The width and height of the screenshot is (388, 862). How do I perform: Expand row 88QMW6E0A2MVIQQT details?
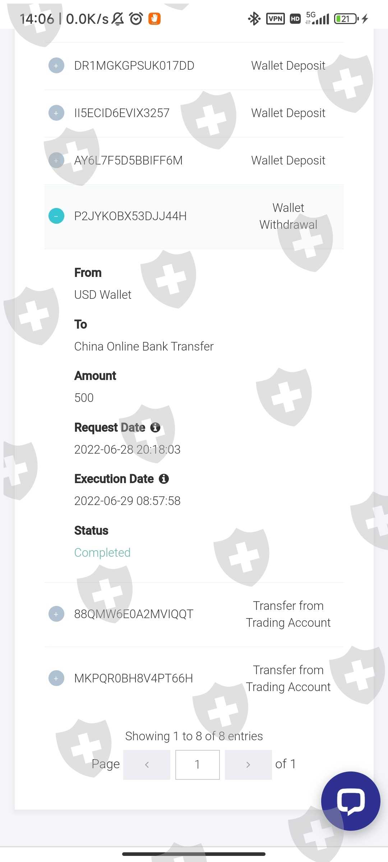56,614
